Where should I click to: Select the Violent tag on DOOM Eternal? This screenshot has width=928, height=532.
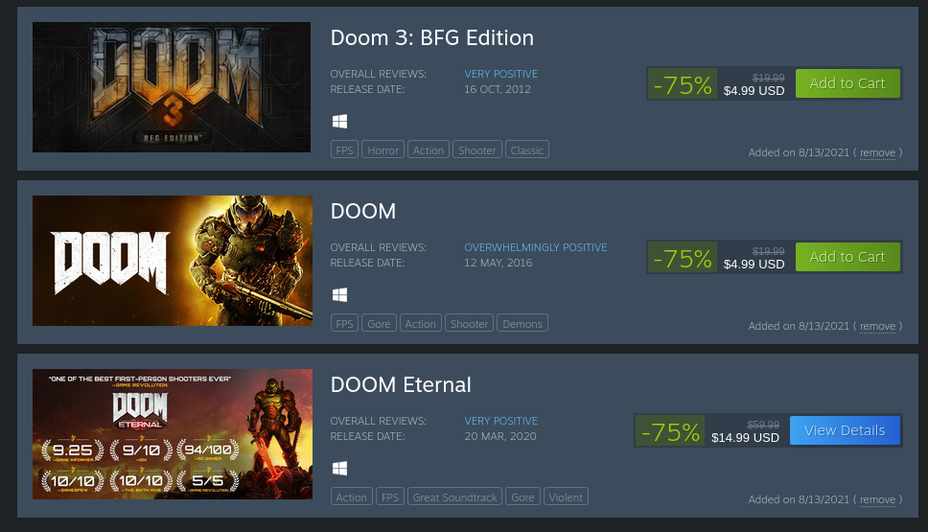[566, 497]
